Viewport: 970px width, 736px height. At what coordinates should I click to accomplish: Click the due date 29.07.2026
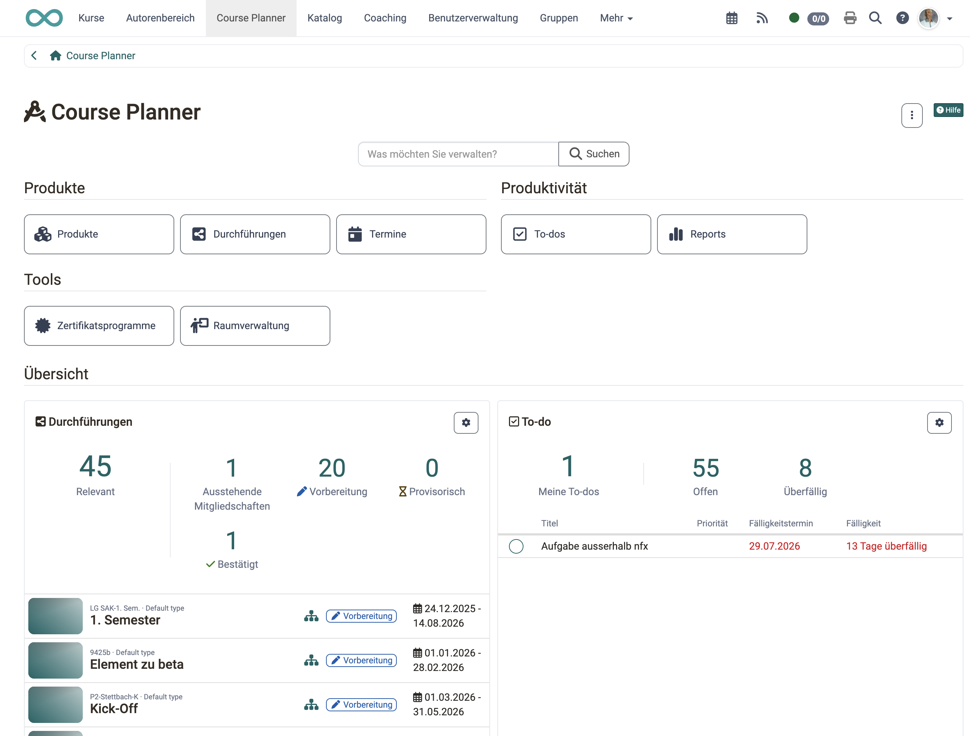coord(774,546)
